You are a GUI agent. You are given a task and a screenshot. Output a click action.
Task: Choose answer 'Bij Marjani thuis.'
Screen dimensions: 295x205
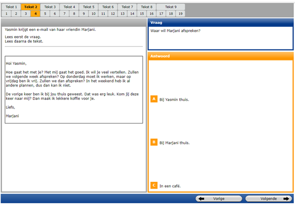pos(175,143)
